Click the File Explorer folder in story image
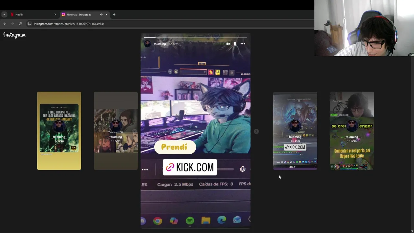The image size is (414, 233). 206,221
